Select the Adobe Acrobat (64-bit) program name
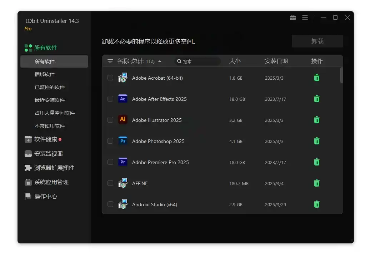370x262 pixels. [x=157, y=78]
